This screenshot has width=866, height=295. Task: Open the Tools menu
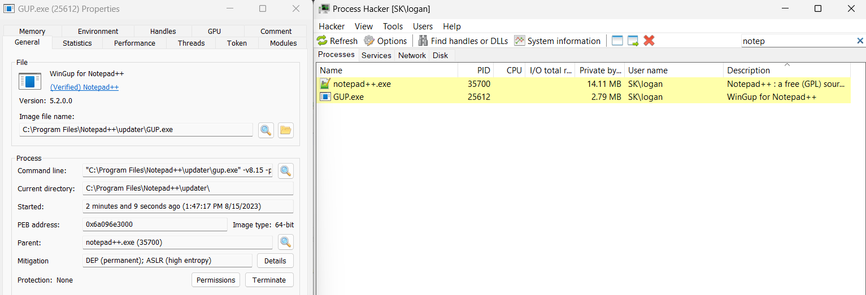(x=393, y=27)
